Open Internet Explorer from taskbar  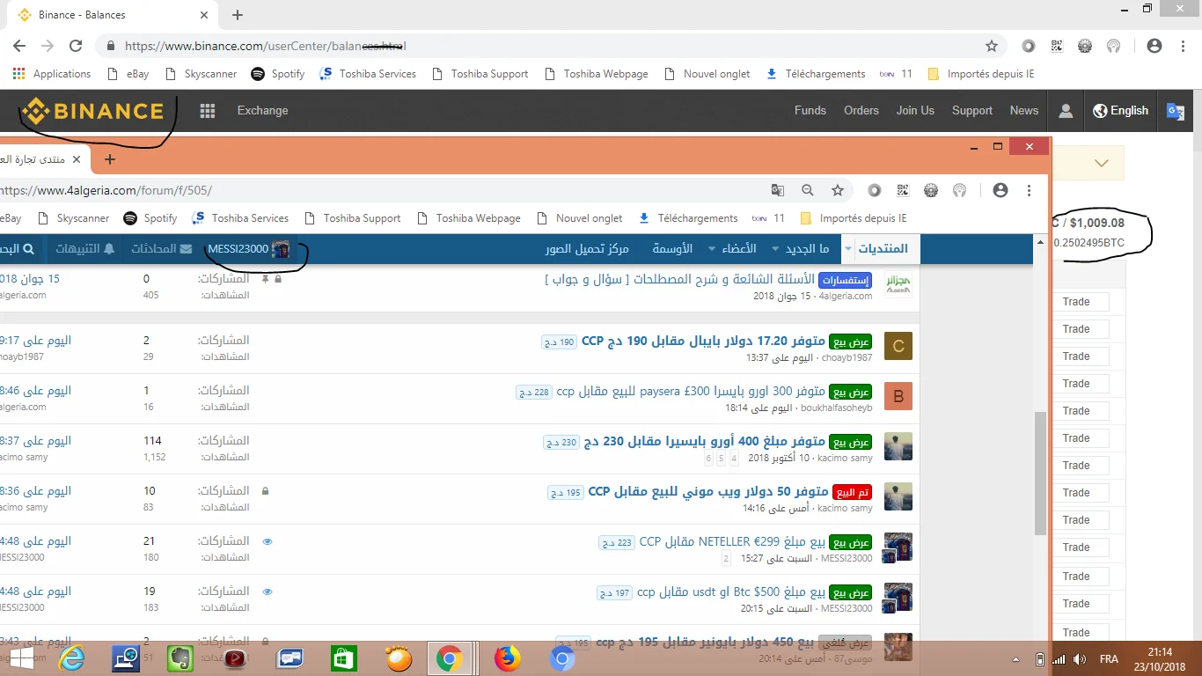[x=72, y=658]
